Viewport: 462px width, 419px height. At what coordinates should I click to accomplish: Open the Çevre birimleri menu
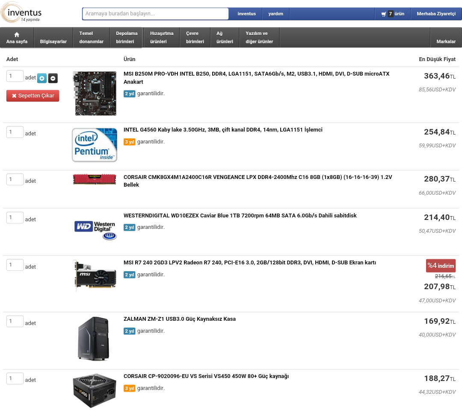tap(195, 38)
